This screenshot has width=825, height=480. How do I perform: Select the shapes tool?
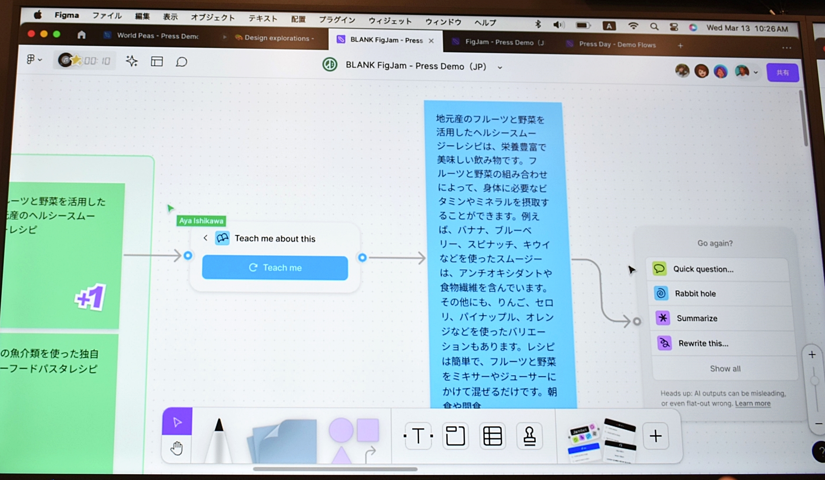click(351, 434)
